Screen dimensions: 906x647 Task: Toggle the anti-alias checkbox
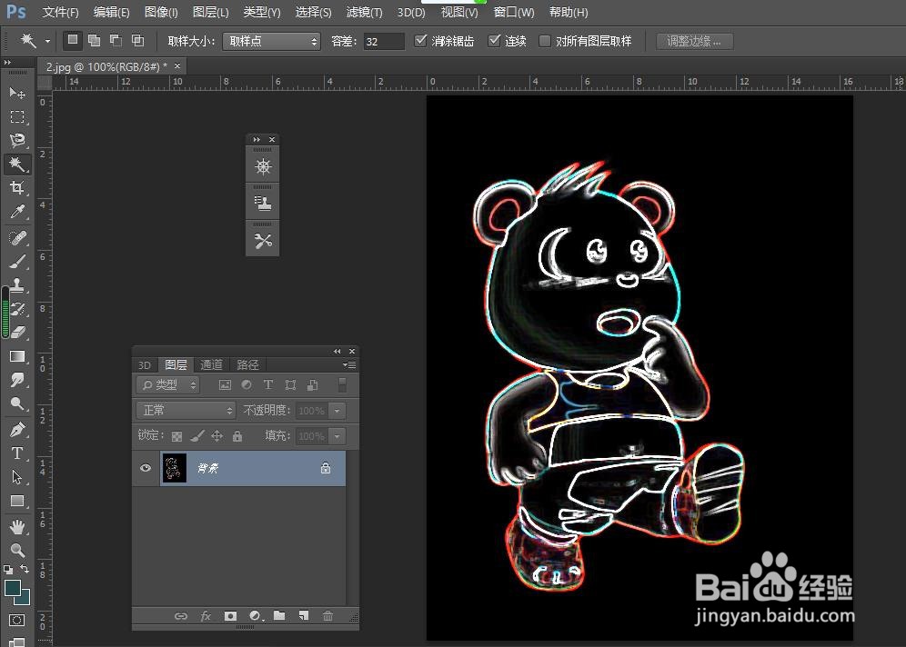[x=420, y=40]
